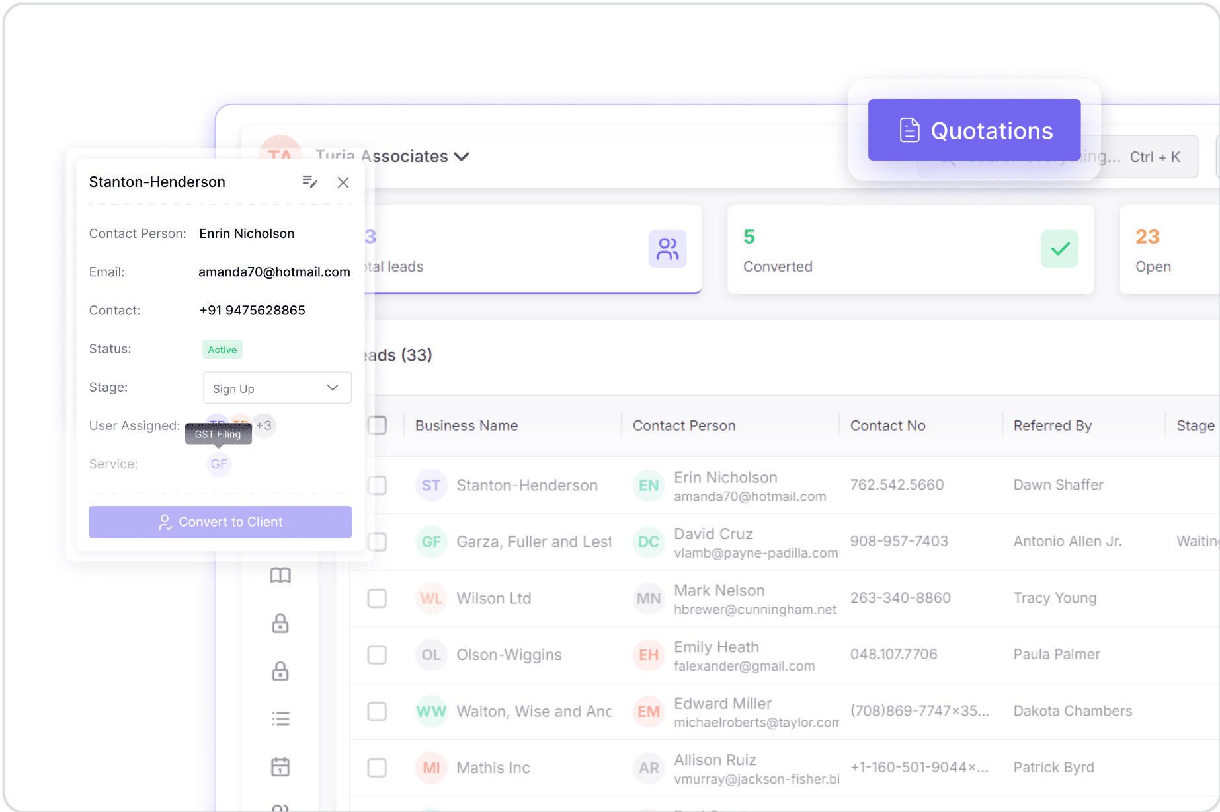Click contact number 048.107.7706
This screenshot has width=1220, height=812.
click(894, 654)
